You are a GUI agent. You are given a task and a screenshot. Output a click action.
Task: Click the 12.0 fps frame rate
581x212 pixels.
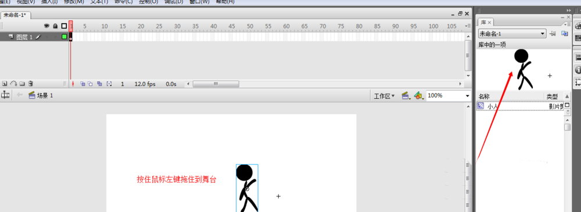(x=145, y=84)
